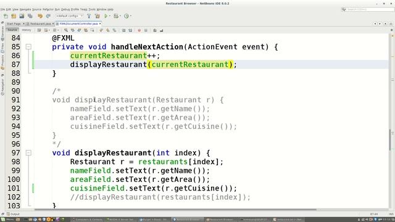Go to the next bookmark icon
This screenshot has width=395, height=222.
[x=107, y=30]
